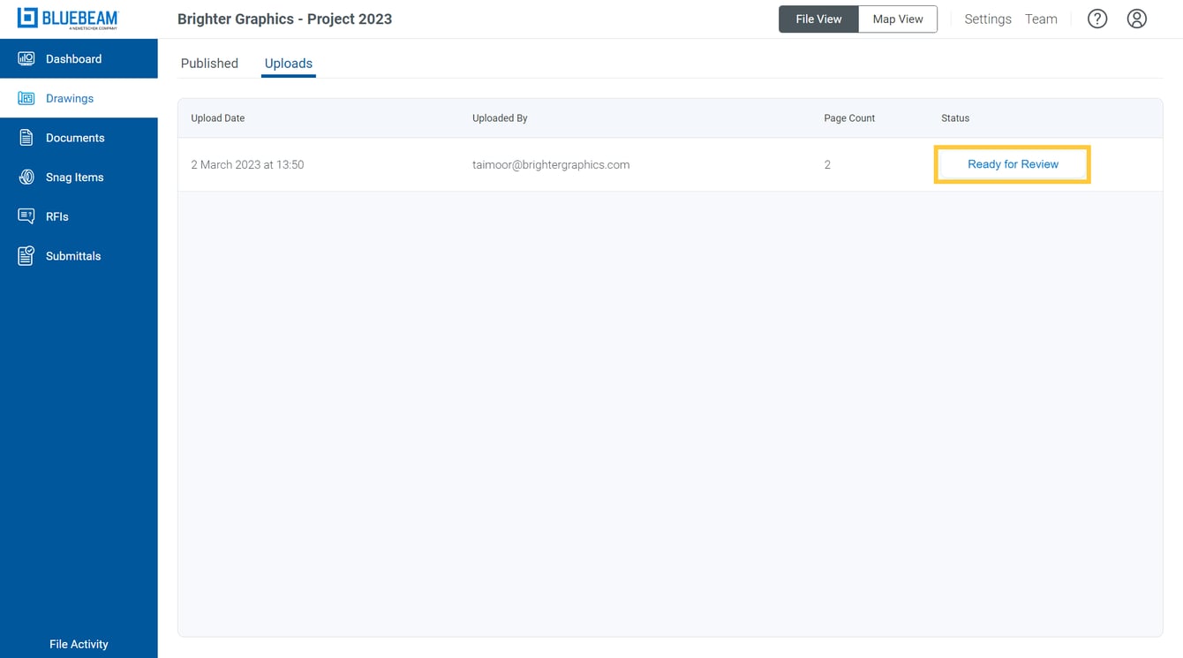This screenshot has width=1183, height=658.
Task: Switch to Map View
Action: (x=897, y=18)
